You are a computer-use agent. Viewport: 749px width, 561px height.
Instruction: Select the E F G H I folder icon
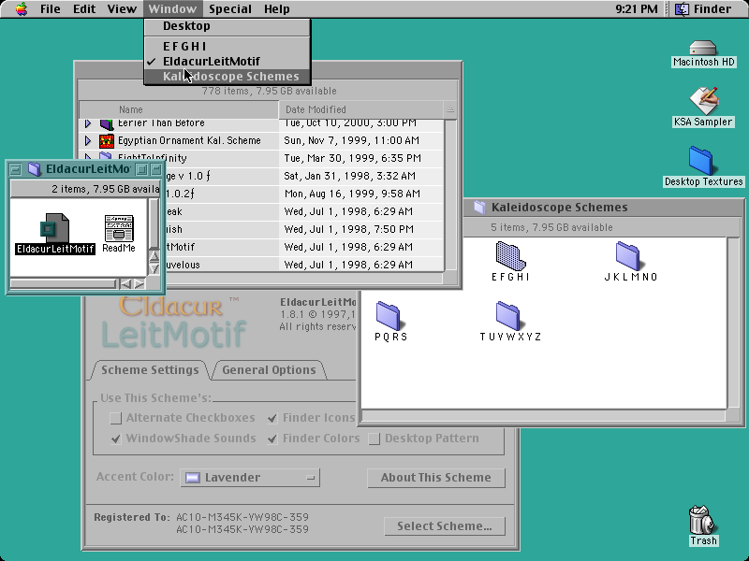(510, 255)
